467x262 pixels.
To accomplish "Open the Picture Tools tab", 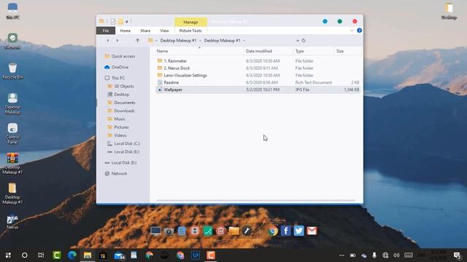I will 190,31.
